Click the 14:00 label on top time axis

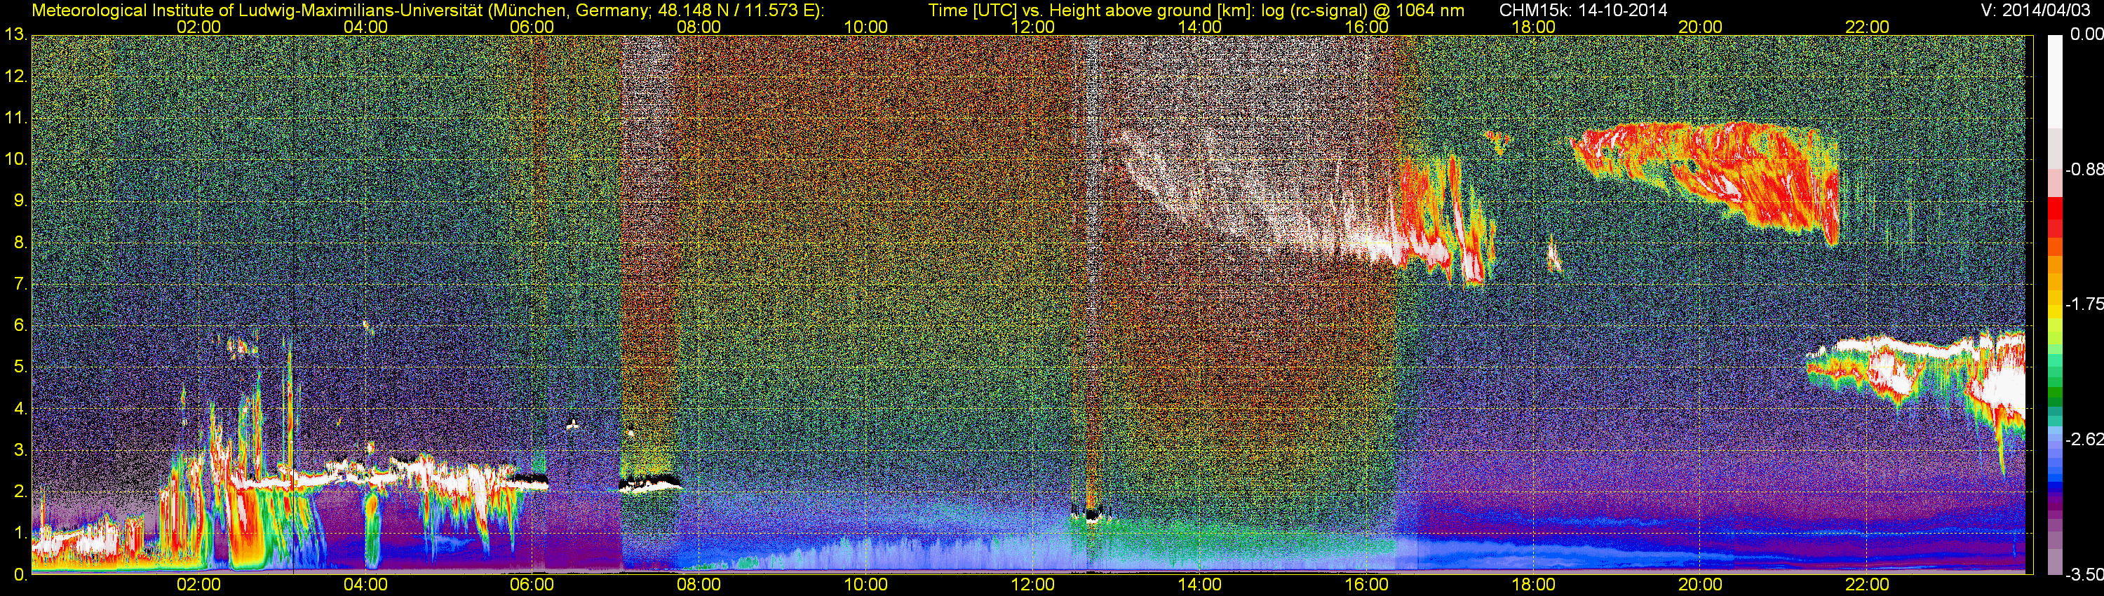coord(1200,27)
